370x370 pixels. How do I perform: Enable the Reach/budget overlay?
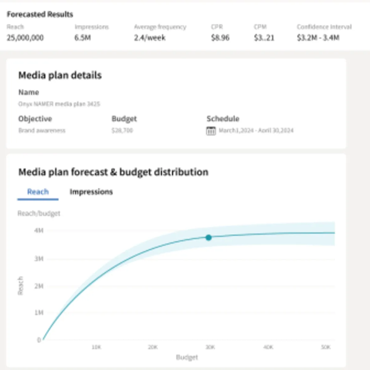point(39,213)
